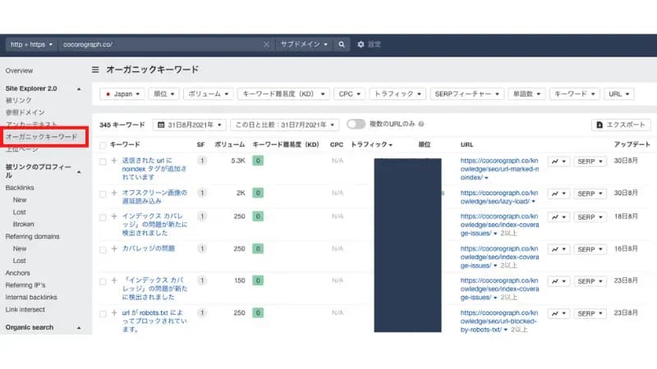The height and width of the screenshot is (369, 657).
Task: Tick the checkbox for オフスクリーン画像の遅延読み込み
Action: coord(103,194)
